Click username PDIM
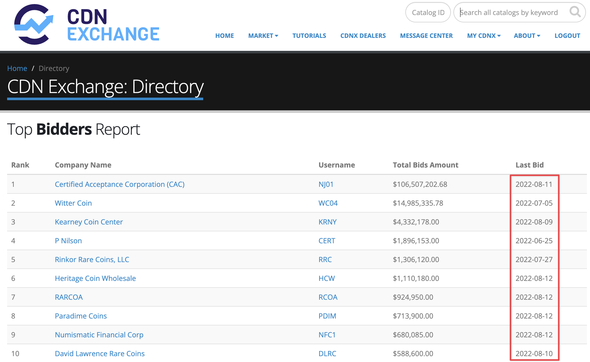 click(327, 316)
